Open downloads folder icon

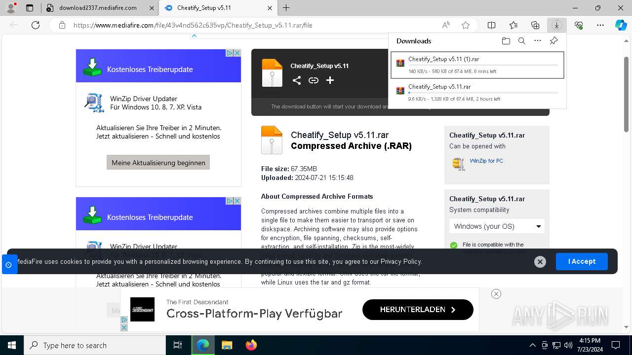click(506, 41)
